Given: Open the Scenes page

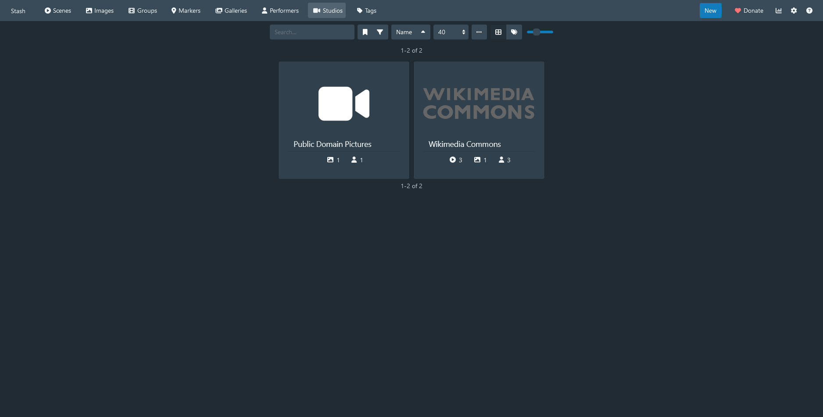Looking at the screenshot, I should [x=57, y=11].
